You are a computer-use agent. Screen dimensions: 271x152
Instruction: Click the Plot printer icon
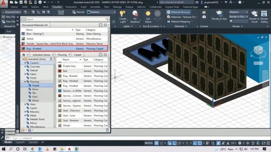pos(40,2)
